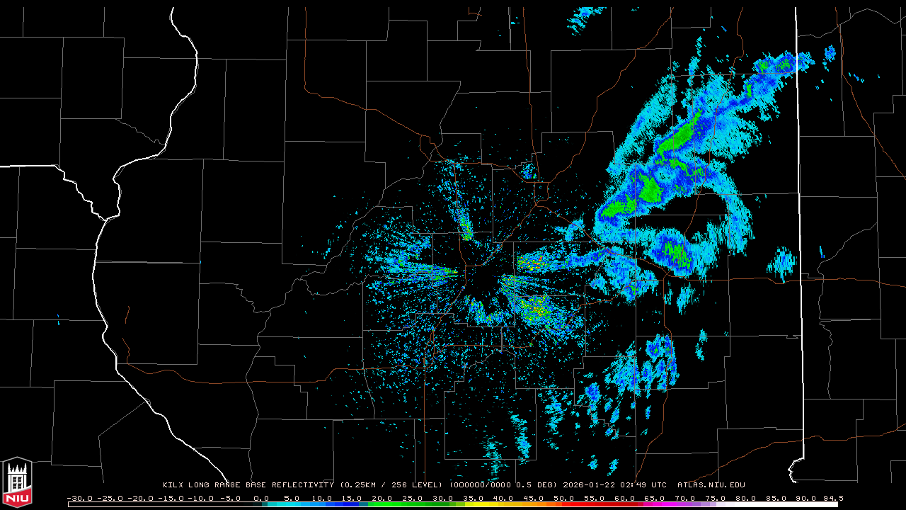Click the NIU castle logo
Screen dimensions: 906x510
[17, 482]
